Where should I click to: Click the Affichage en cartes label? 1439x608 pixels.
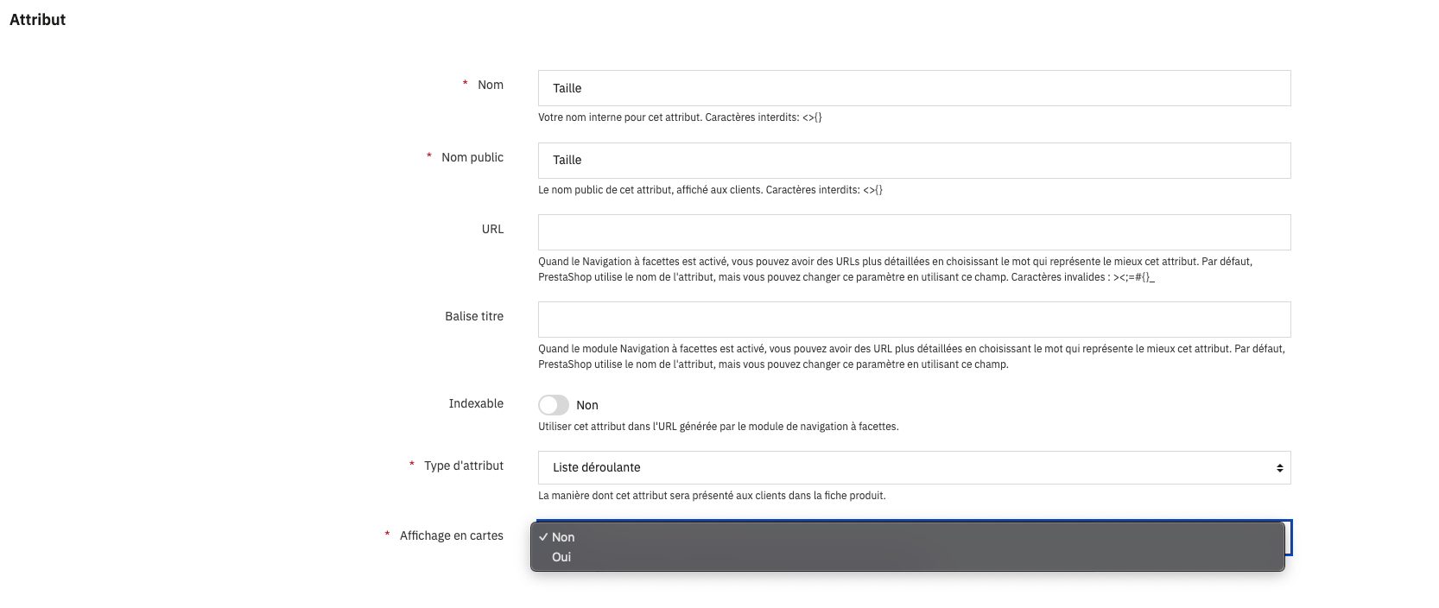coord(451,535)
